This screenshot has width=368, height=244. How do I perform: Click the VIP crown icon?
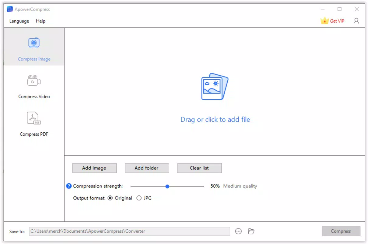324,21
